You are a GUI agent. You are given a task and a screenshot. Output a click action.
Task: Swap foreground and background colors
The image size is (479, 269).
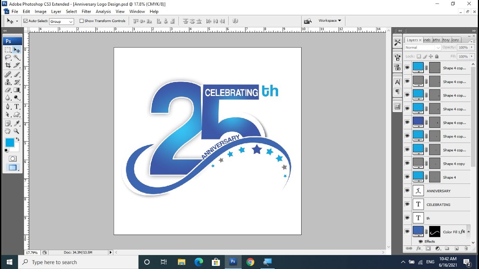coord(18,139)
